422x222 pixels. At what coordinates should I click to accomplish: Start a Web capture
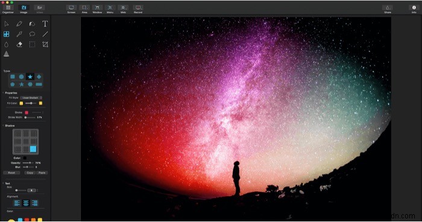(123, 9)
